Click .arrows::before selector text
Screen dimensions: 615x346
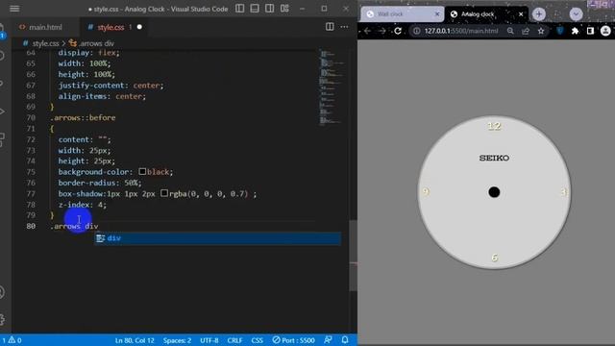coord(83,117)
